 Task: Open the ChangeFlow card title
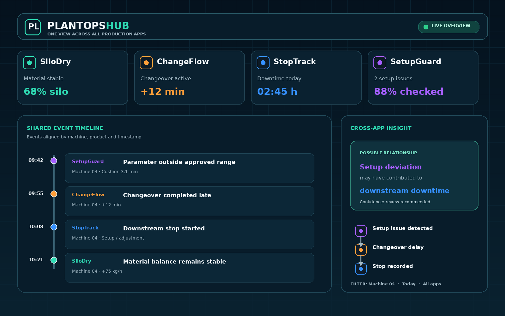[183, 62]
